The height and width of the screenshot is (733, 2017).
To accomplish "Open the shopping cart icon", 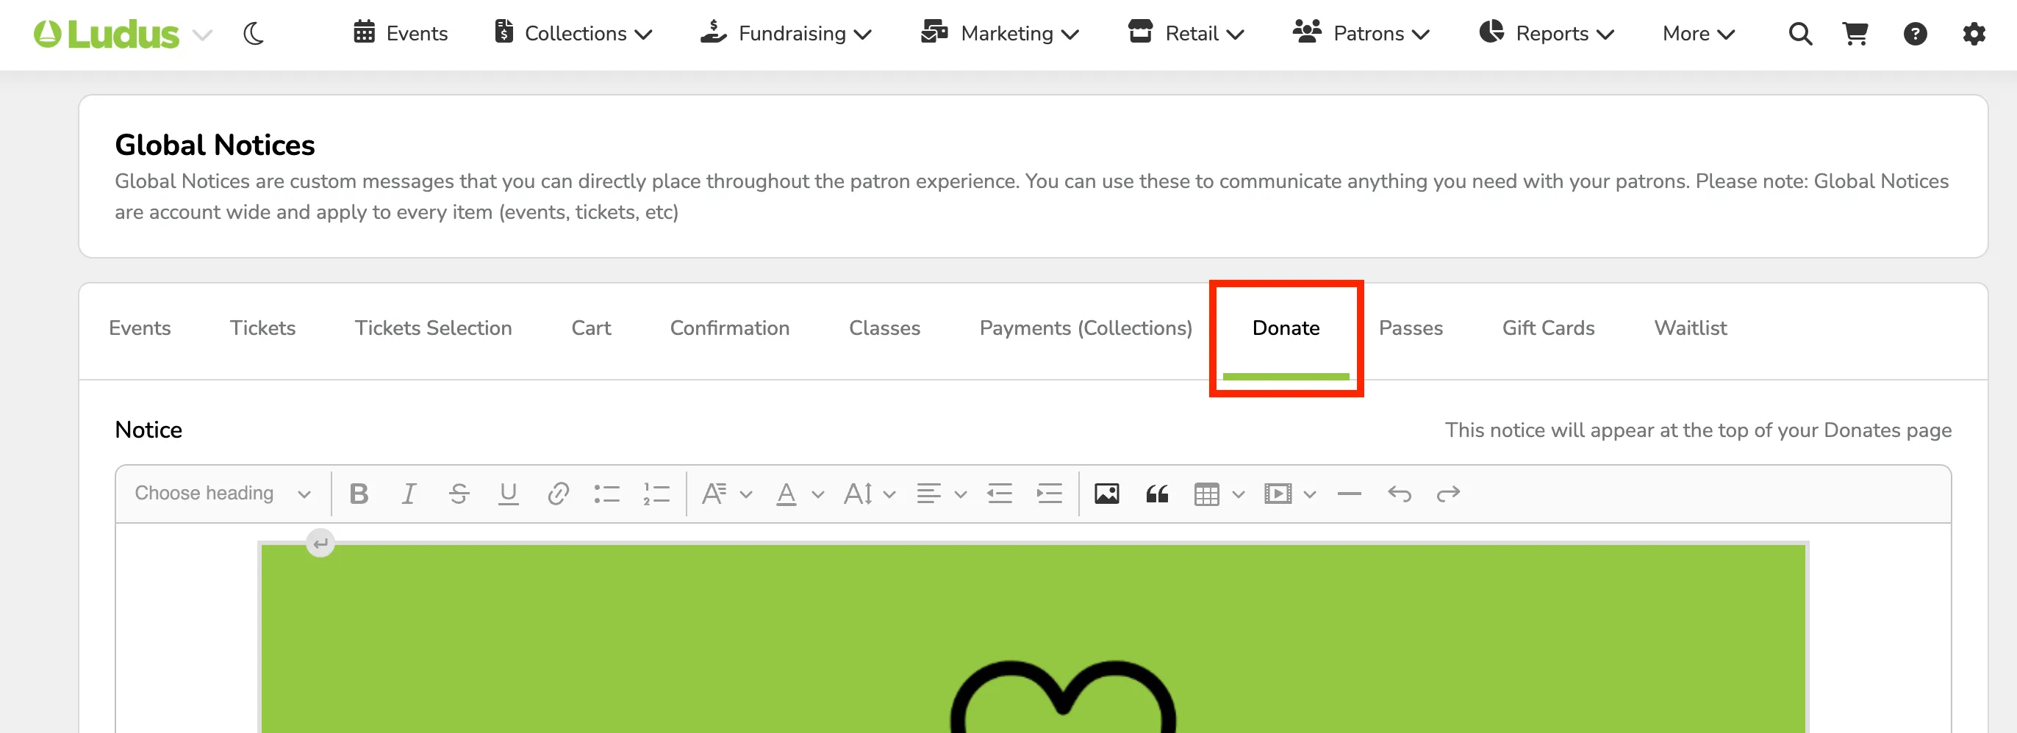I will [x=1856, y=34].
